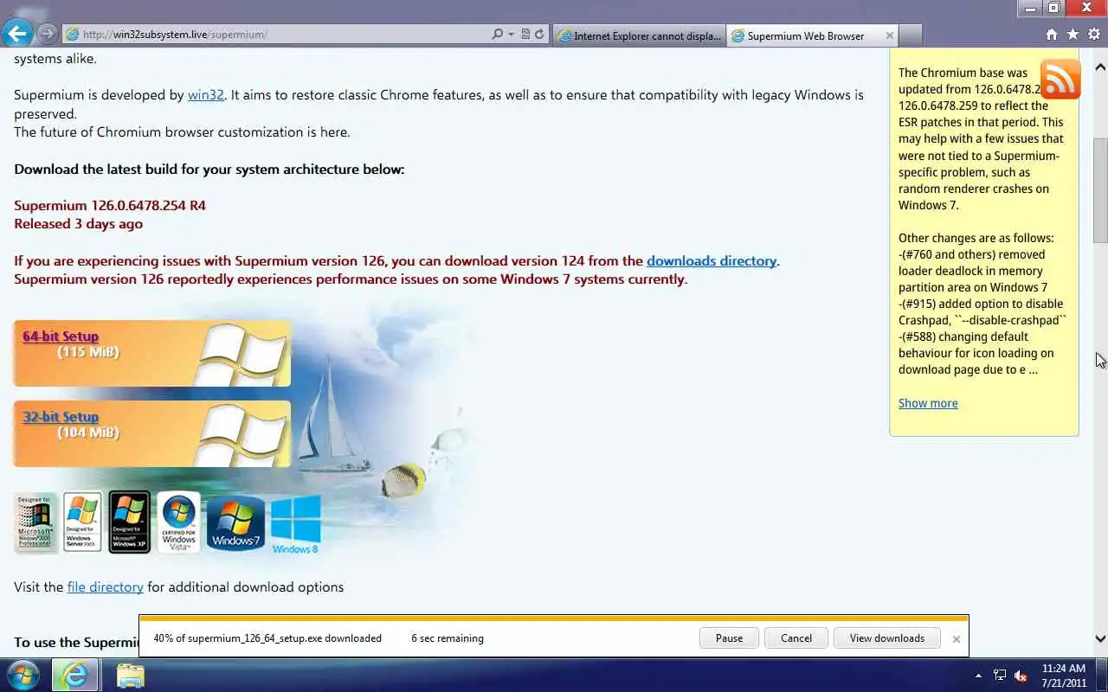Restore down the Internet Explorer window
Image resolution: width=1108 pixels, height=692 pixels.
tap(1053, 8)
